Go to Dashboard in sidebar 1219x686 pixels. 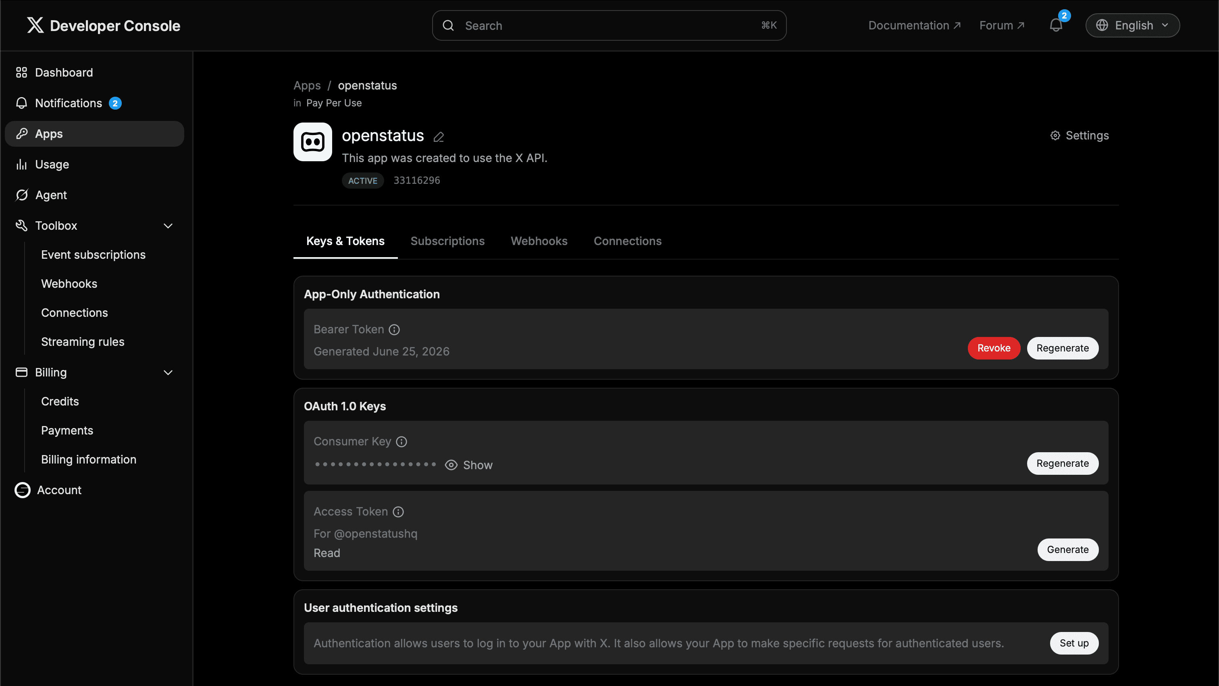coord(94,73)
